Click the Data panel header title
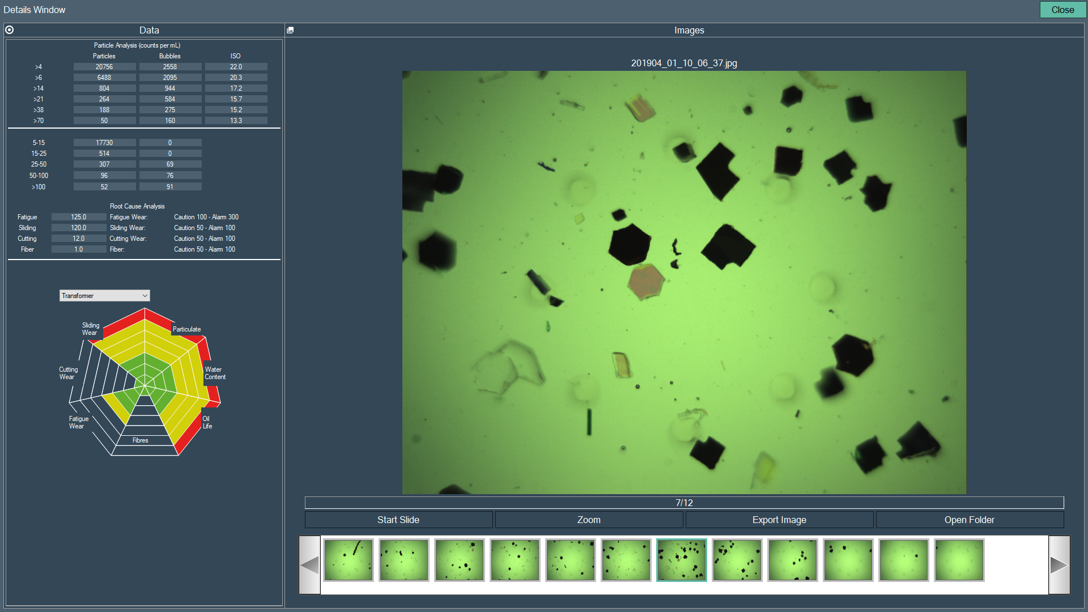The width and height of the screenshot is (1088, 612). pyautogui.click(x=149, y=30)
